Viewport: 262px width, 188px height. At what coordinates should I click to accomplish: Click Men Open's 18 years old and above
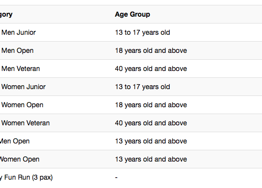click(x=151, y=50)
